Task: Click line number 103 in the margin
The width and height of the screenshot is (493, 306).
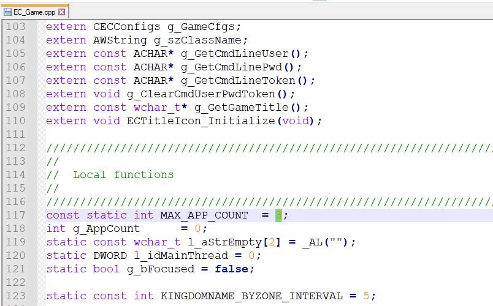Action: (x=15, y=27)
